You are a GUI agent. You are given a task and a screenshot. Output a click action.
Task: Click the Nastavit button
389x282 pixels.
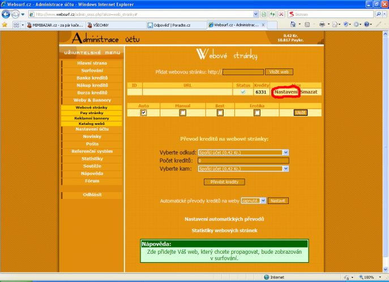[278, 201]
